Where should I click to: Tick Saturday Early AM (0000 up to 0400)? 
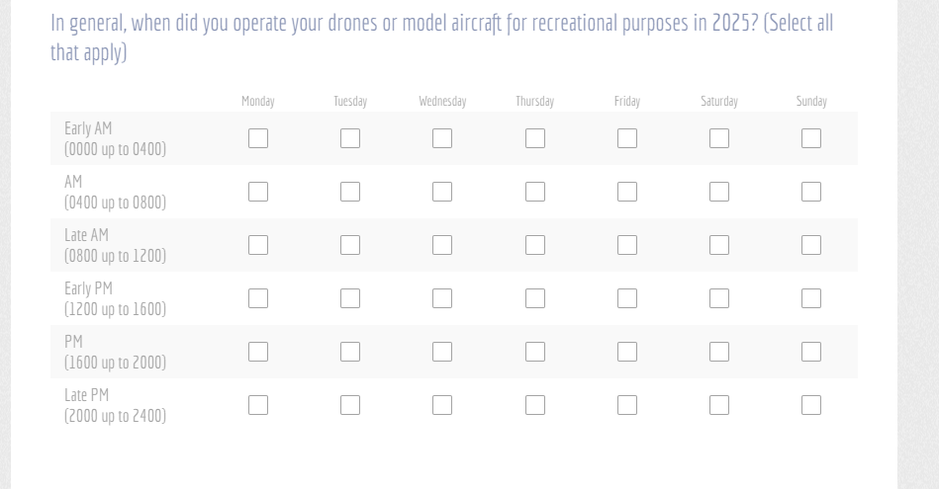(719, 138)
